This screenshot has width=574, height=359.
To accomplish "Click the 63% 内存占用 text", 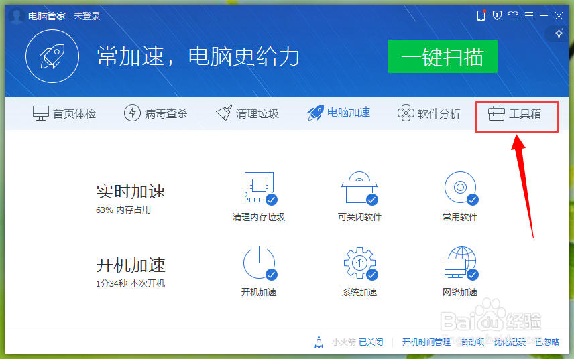I will (123, 210).
